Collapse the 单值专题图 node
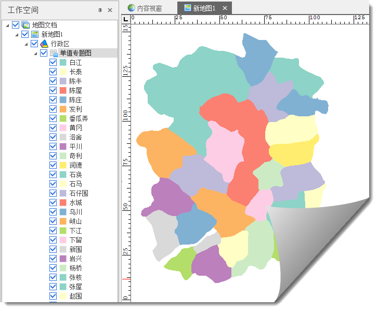The height and width of the screenshot is (310, 377). [x=35, y=53]
